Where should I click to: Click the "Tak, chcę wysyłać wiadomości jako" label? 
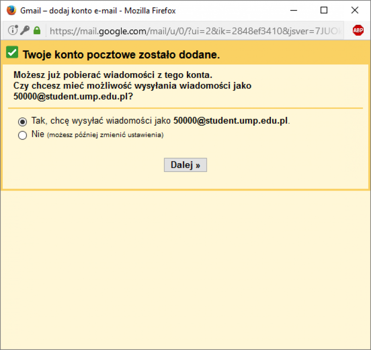[102, 121]
